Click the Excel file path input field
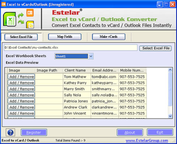177x144 pixels. tap(71, 48)
